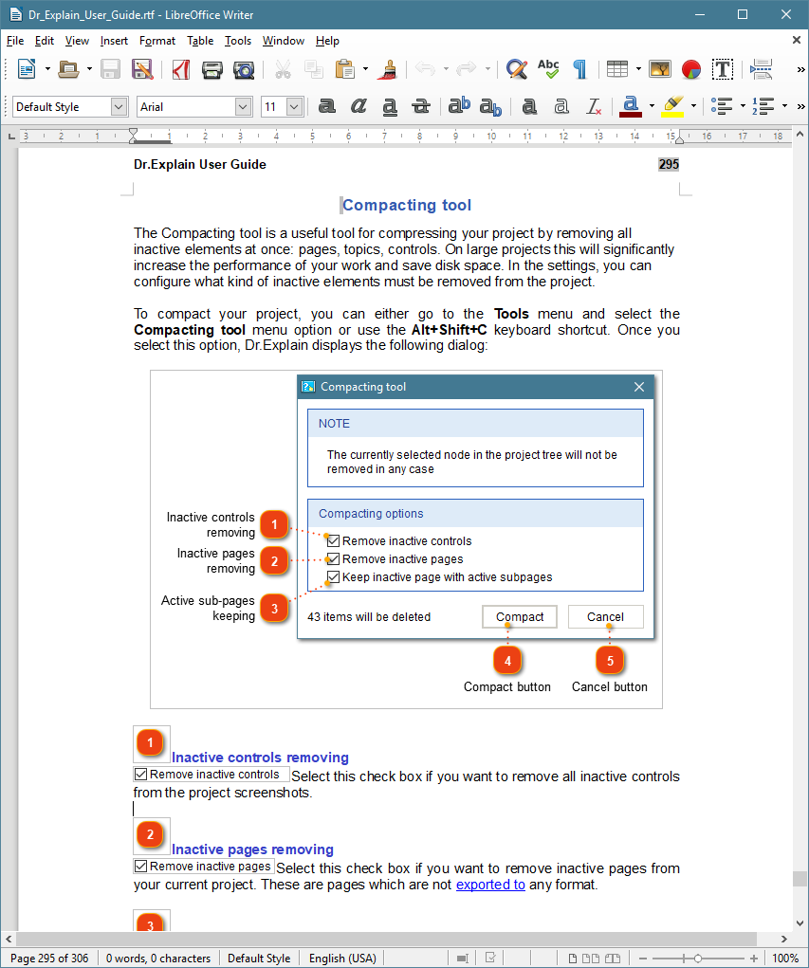Screen dimensions: 809x968
Task: Switch to book view layout
Action: click(613, 959)
